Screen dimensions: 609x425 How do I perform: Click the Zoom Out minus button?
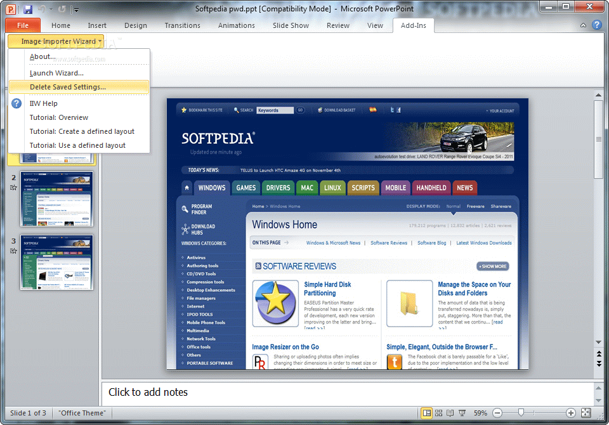[x=497, y=413]
